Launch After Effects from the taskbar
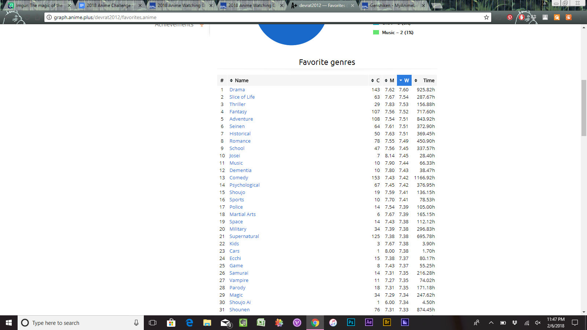Image resolution: width=587 pixels, height=330 pixels. tap(369, 323)
